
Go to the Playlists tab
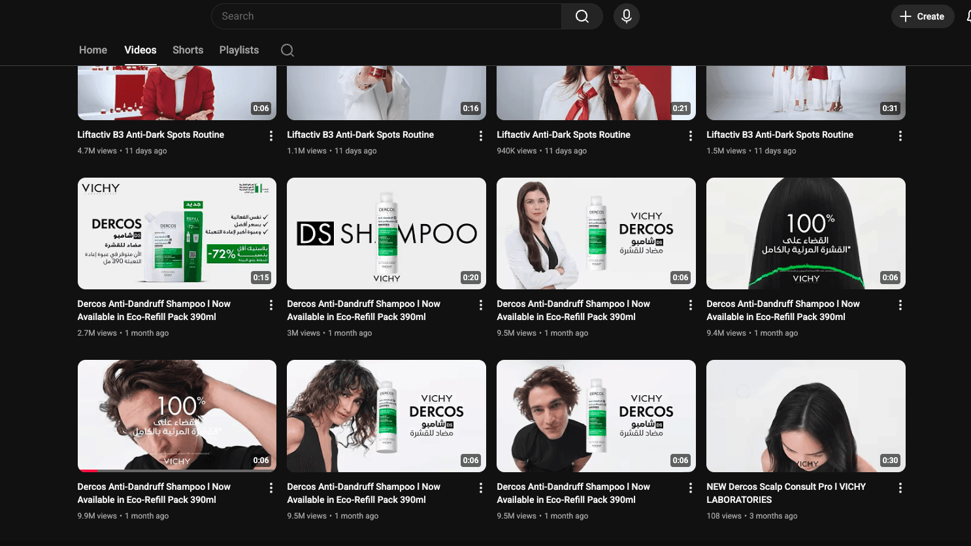tap(239, 50)
